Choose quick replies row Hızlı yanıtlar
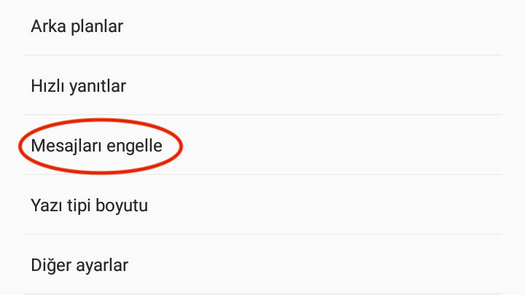 [262, 85]
